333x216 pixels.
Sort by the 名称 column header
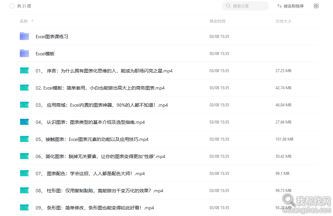coord(24,21)
